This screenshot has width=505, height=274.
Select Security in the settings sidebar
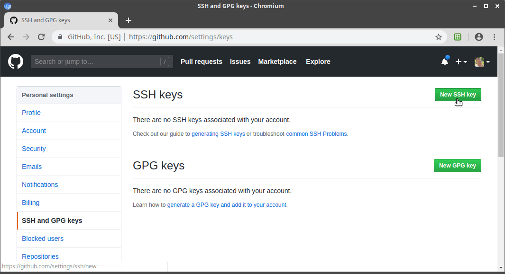pyautogui.click(x=34, y=149)
